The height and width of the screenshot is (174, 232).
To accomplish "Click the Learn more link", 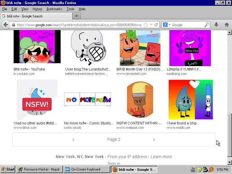I will [161, 157].
